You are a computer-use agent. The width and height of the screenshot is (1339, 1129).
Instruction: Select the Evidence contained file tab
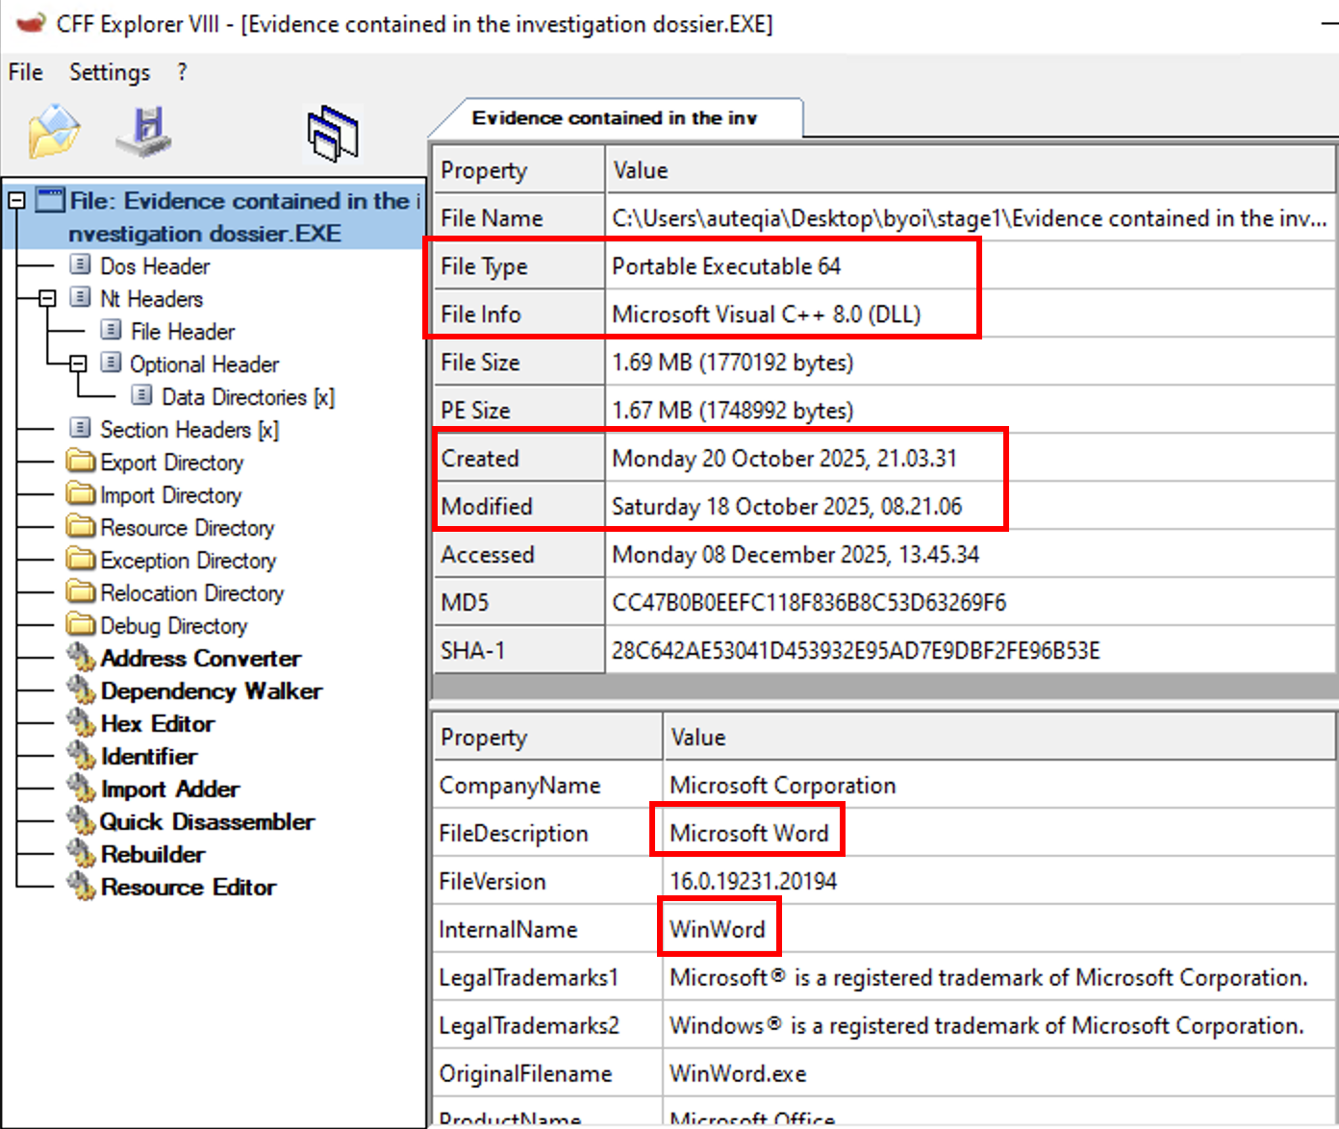[614, 118]
